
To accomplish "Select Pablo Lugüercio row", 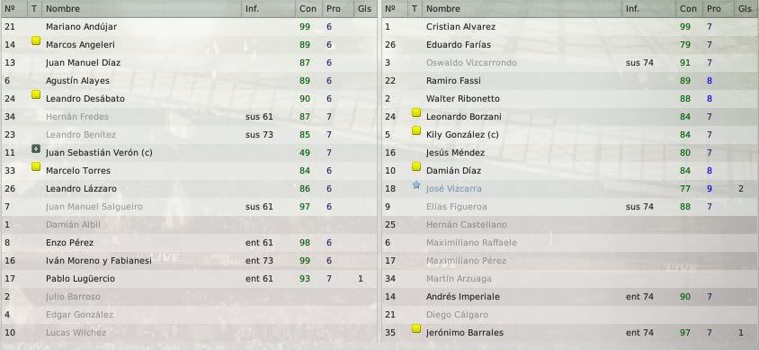I will (189, 278).
